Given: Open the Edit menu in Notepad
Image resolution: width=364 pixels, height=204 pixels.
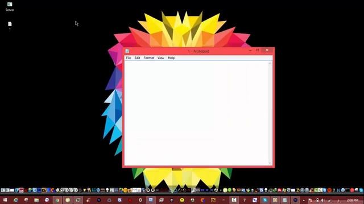Looking at the screenshot, I should click(x=137, y=58).
